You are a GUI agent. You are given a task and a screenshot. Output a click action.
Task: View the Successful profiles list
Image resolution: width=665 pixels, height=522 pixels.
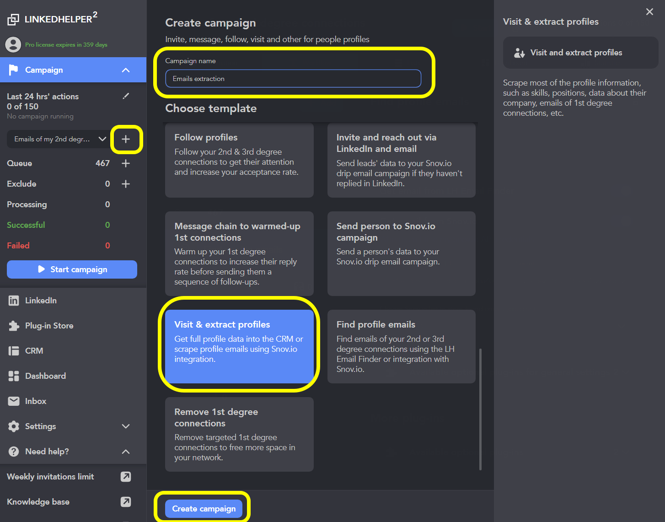58,225
